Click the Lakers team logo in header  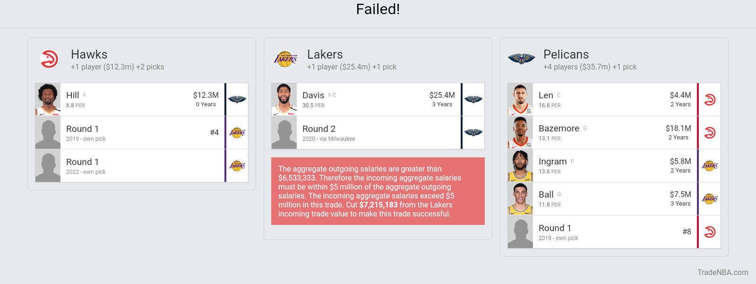coord(285,59)
